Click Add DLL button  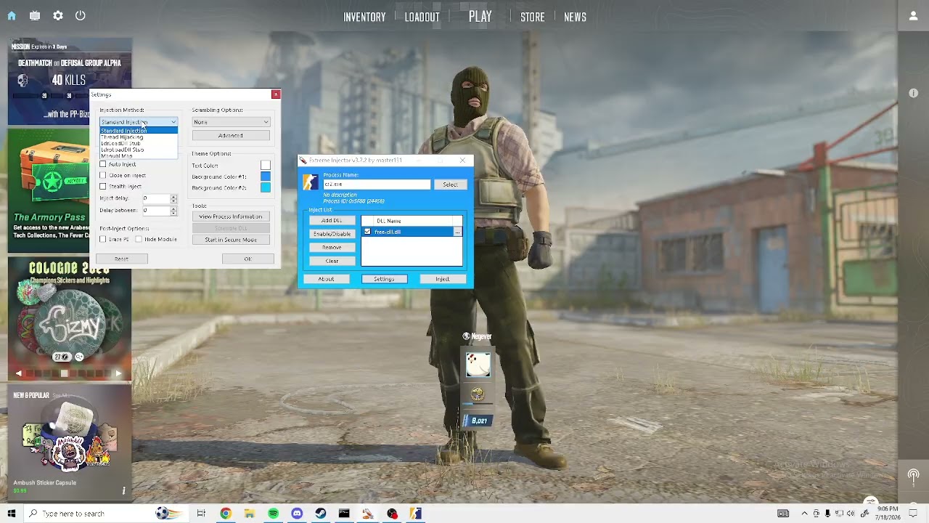(332, 220)
